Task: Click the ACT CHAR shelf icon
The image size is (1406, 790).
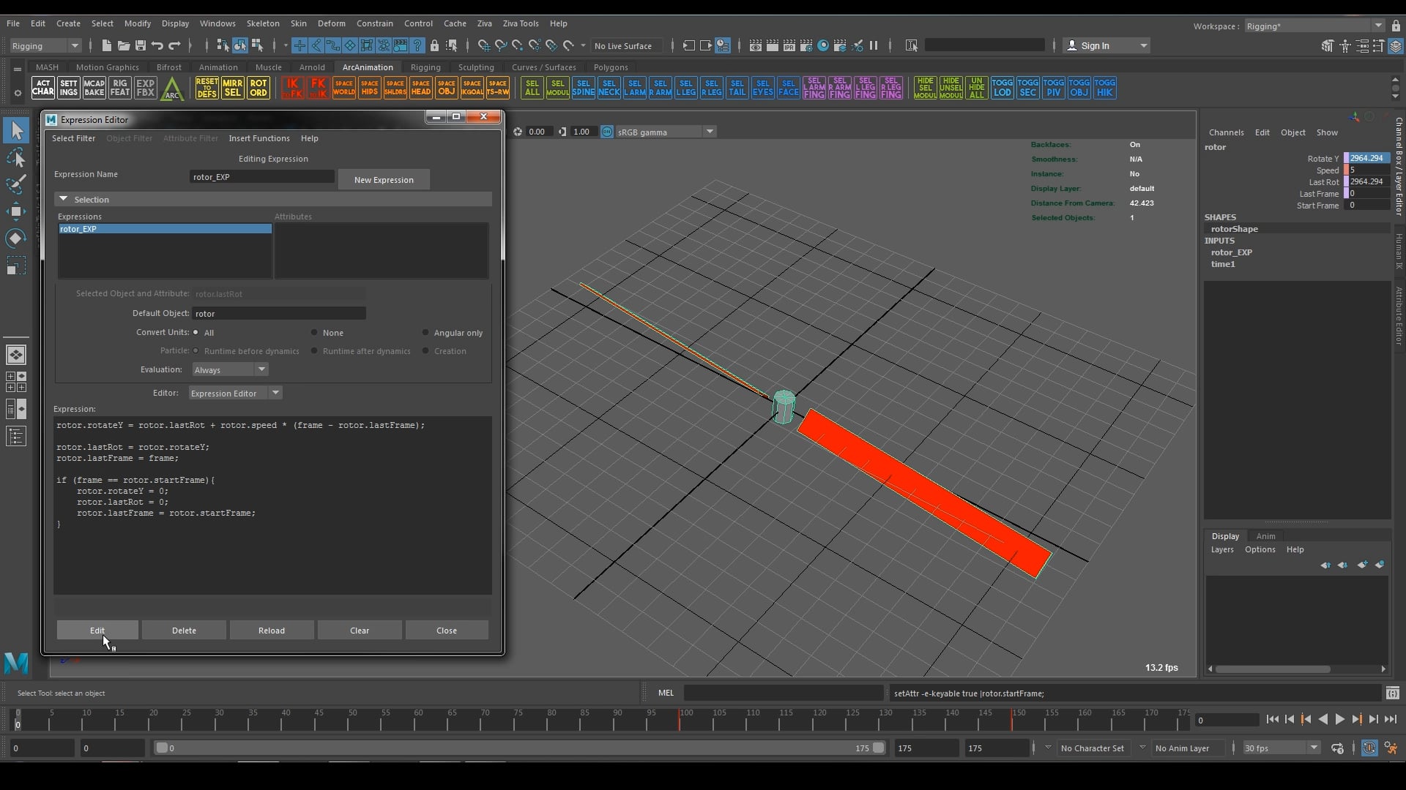Action: (42, 89)
